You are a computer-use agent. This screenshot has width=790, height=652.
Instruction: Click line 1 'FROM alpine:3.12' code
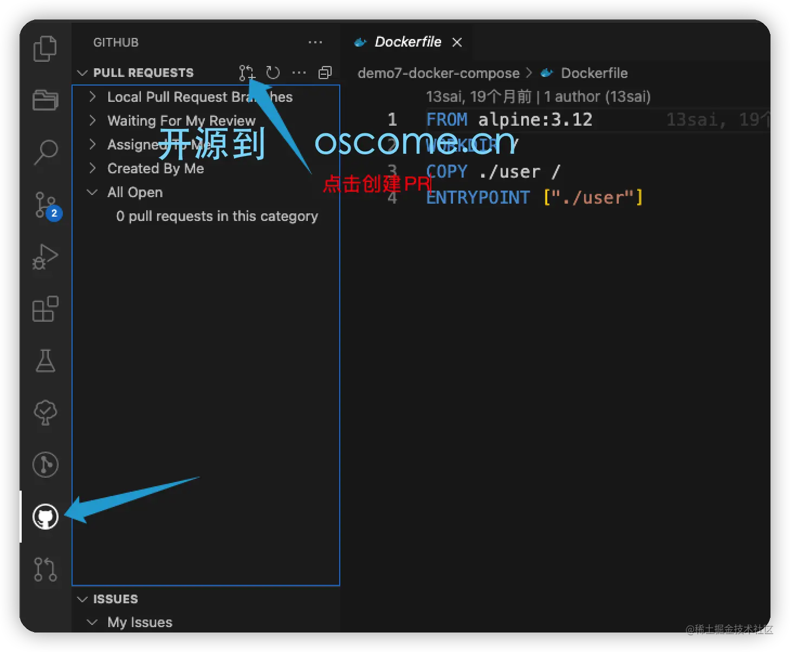pyautogui.click(x=509, y=120)
